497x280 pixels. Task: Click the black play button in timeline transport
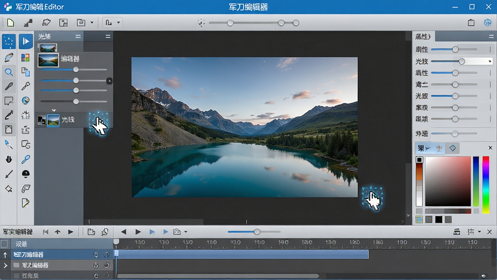[138, 232]
